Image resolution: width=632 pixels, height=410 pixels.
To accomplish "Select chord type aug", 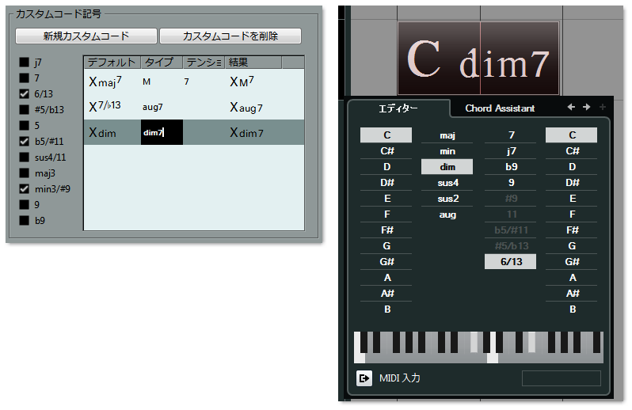I will pyautogui.click(x=447, y=214).
